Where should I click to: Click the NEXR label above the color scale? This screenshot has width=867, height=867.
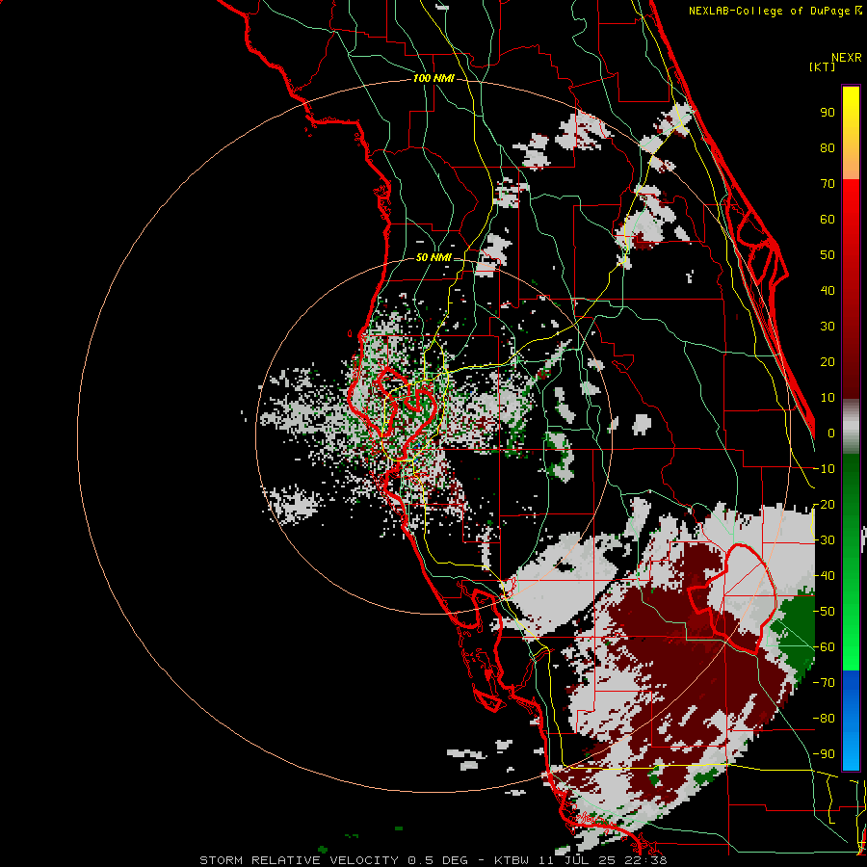(847, 58)
